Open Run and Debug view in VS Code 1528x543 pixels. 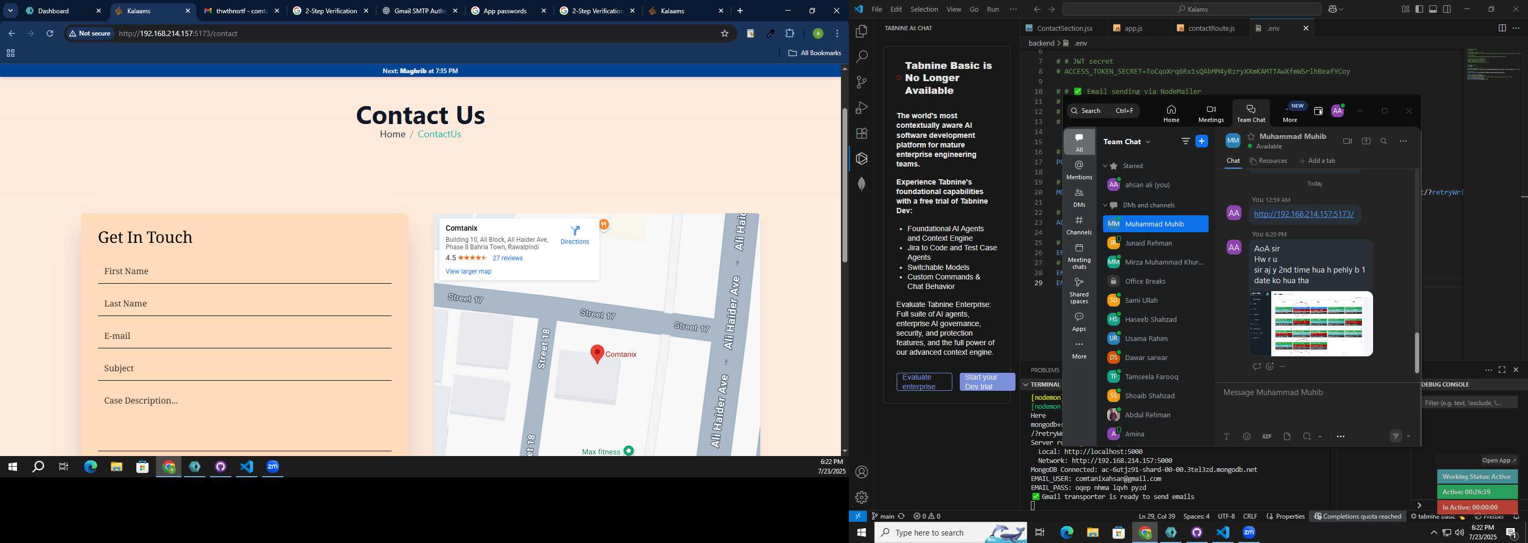pos(862,108)
